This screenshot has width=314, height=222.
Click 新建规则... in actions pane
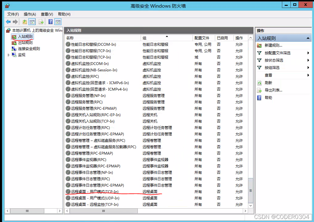tap(273, 45)
